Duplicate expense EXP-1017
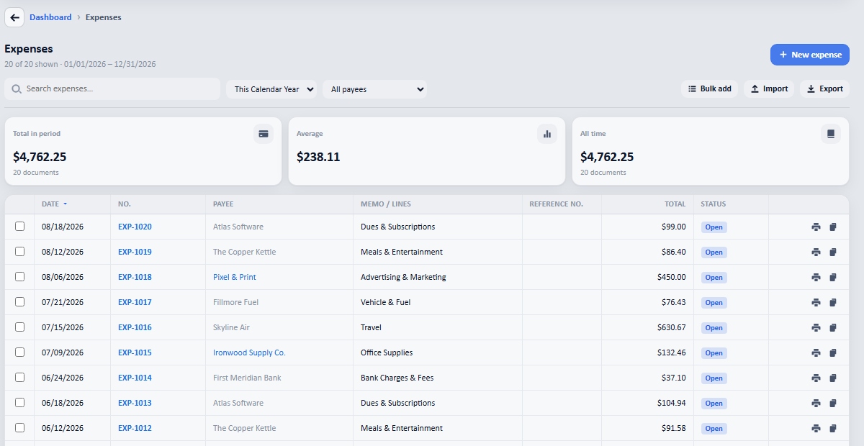 (833, 303)
